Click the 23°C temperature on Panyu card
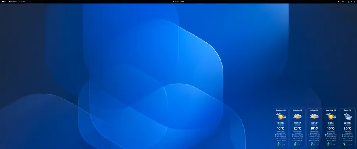The height and width of the screenshot is (149, 357). coord(347,128)
